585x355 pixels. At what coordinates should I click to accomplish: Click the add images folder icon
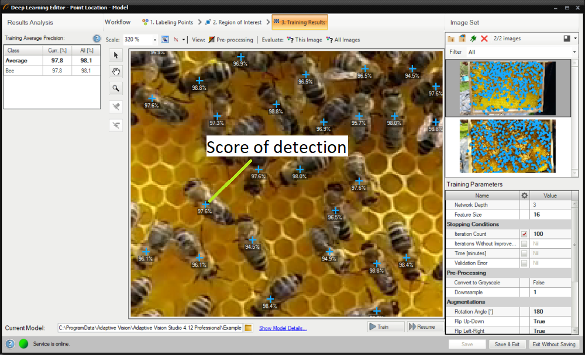451,39
